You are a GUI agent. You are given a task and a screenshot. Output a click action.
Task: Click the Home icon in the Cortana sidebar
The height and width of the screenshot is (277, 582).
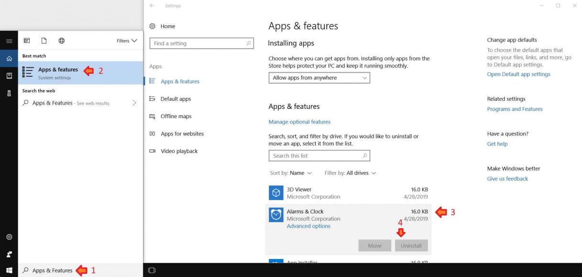click(9, 58)
